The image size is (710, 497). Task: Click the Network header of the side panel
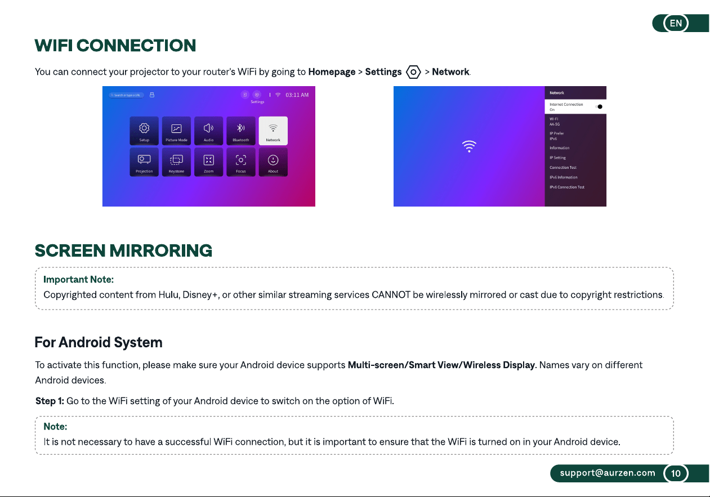point(557,93)
